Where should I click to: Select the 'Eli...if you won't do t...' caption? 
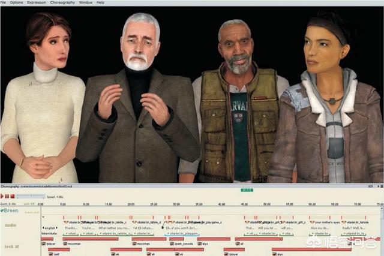point(182,228)
